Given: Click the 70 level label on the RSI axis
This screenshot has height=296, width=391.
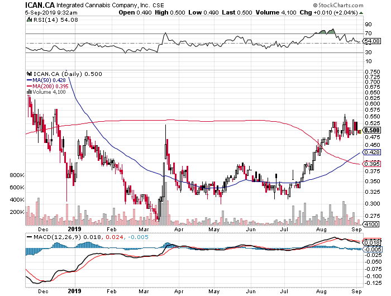Looking at the screenshot, I should (x=368, y=33).
